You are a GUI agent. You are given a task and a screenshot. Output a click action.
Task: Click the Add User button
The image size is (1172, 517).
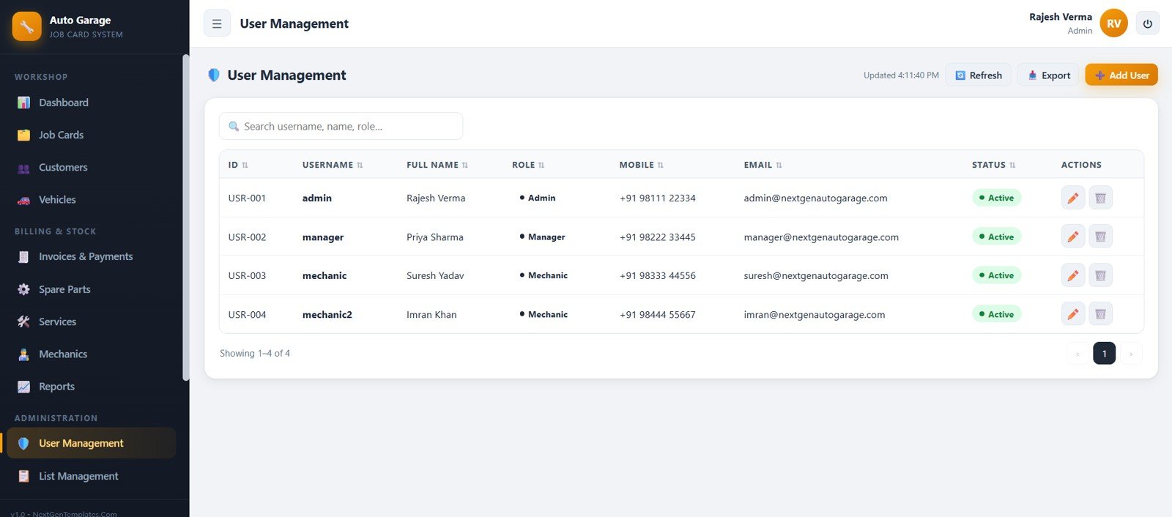(x=1121, y=75)
